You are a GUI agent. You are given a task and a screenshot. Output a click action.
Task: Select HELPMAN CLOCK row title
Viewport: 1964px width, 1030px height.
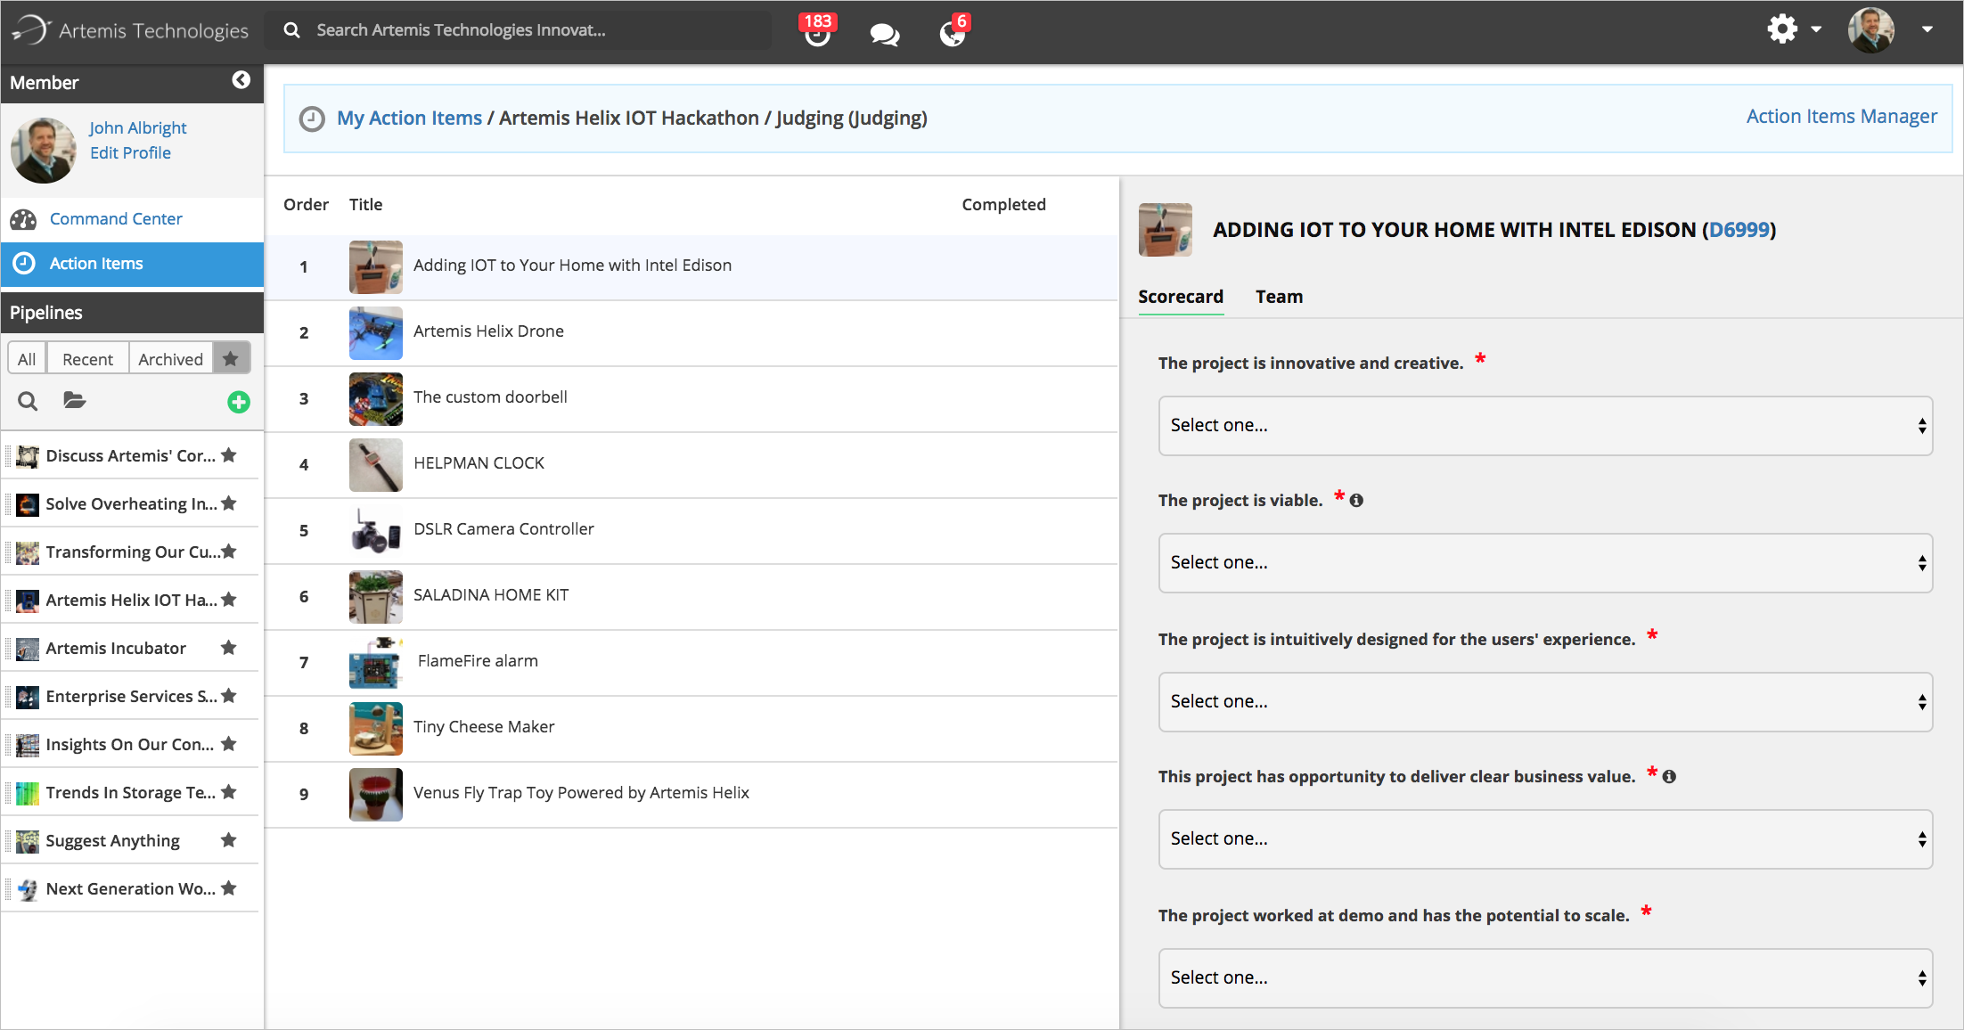479,463
